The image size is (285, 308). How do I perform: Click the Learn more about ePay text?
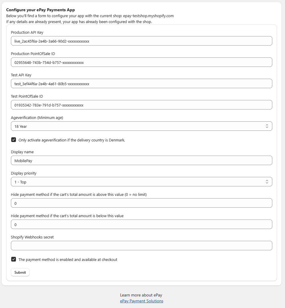[x=141, y=295]
